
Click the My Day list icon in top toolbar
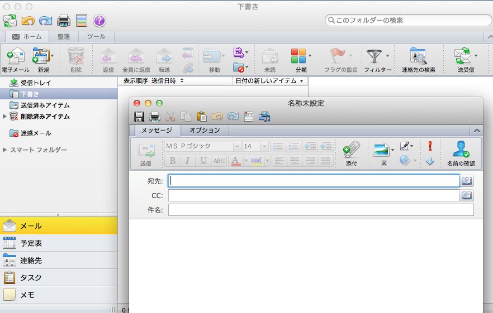82,21
